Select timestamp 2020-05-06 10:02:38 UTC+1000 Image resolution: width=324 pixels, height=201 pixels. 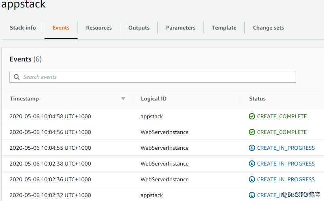50,164
